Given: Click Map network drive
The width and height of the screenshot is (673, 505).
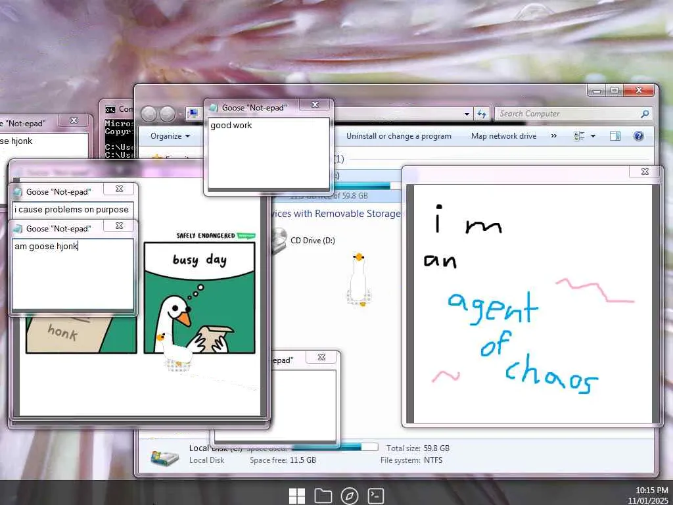Looking at the screenshot, I should click(503, 136).
